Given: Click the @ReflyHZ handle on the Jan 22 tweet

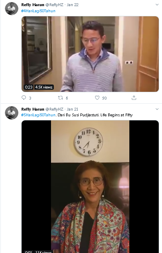Looking at the screenshot, I should [x=54, y=5].
